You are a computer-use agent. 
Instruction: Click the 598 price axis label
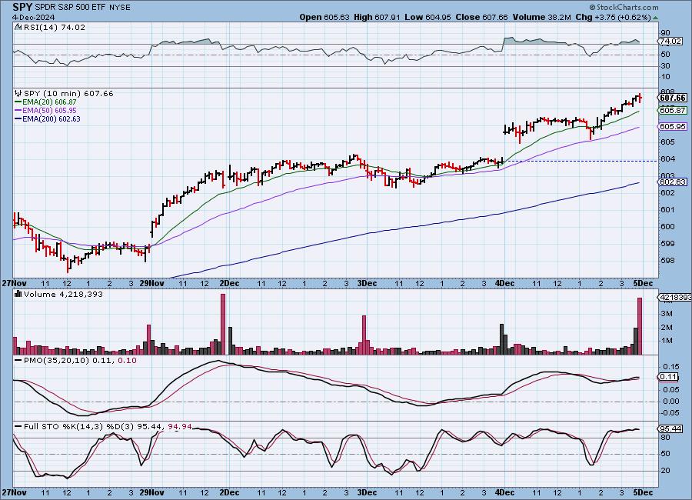pyautogui.click(x=667, y=261)
